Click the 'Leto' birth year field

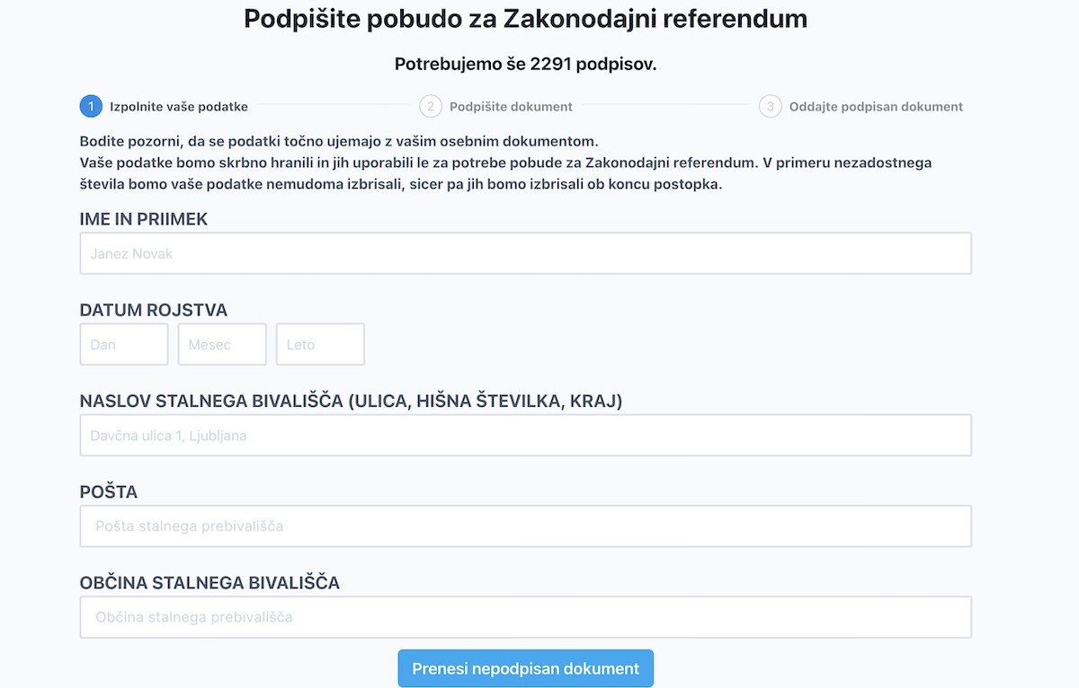tap(320, 345)
